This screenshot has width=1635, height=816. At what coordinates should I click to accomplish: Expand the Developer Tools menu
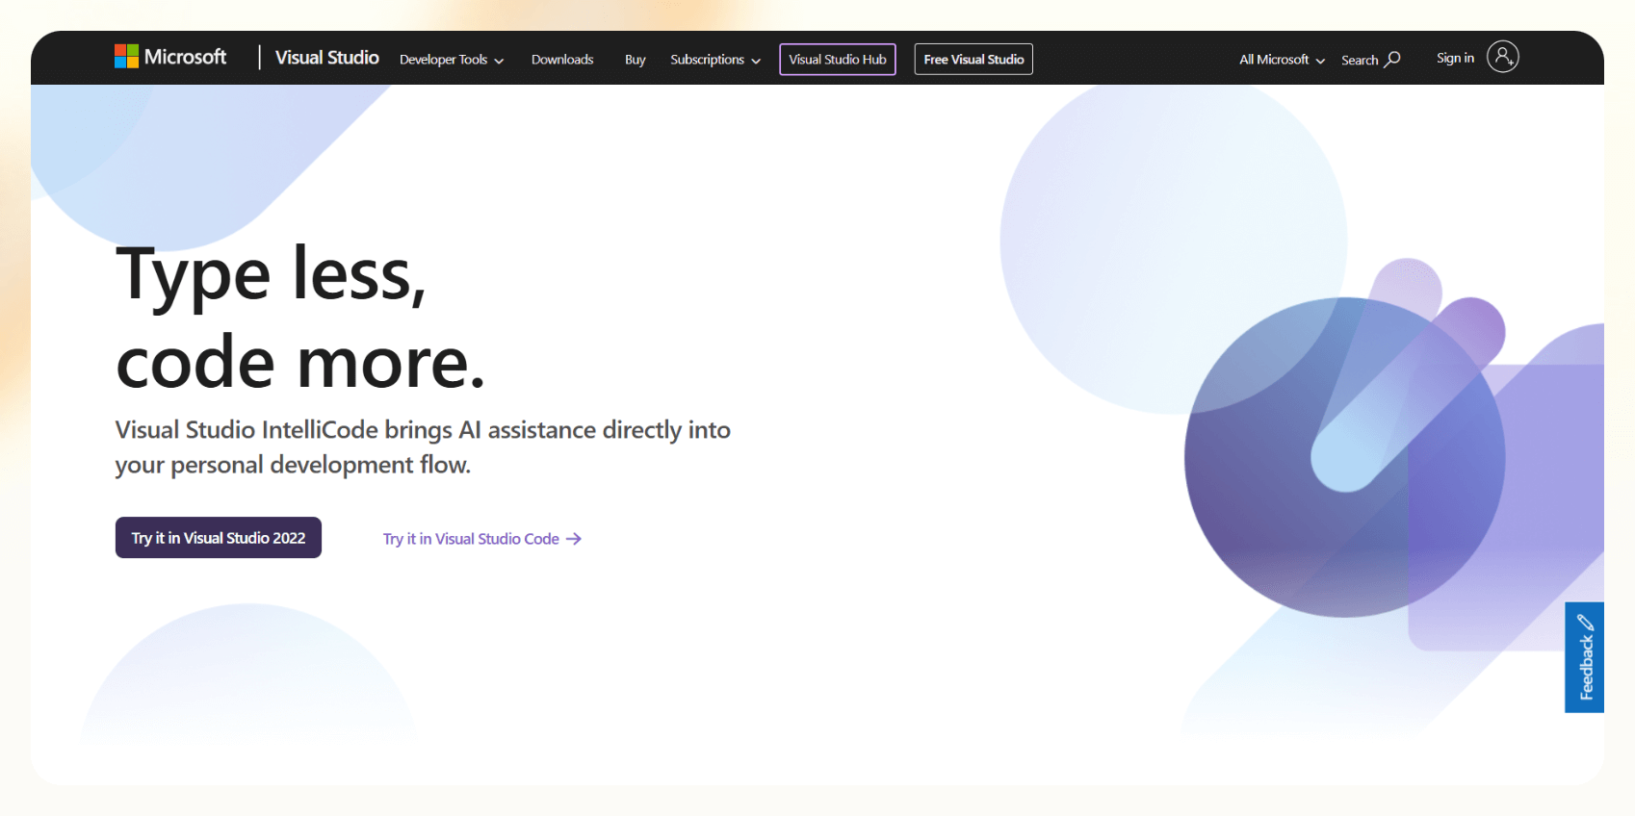point(452,60)
